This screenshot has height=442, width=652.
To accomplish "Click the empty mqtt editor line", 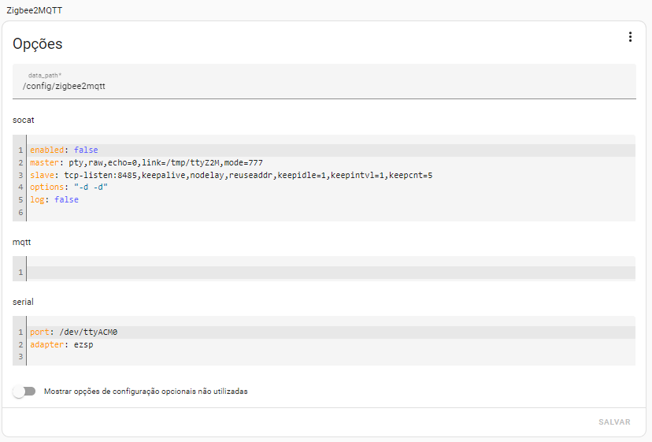I will (331, 272).
